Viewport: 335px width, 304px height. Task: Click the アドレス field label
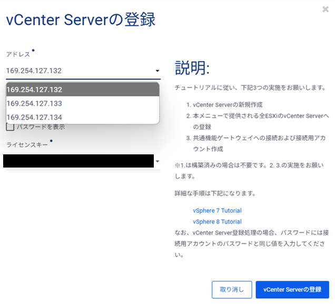click(18, 54)
